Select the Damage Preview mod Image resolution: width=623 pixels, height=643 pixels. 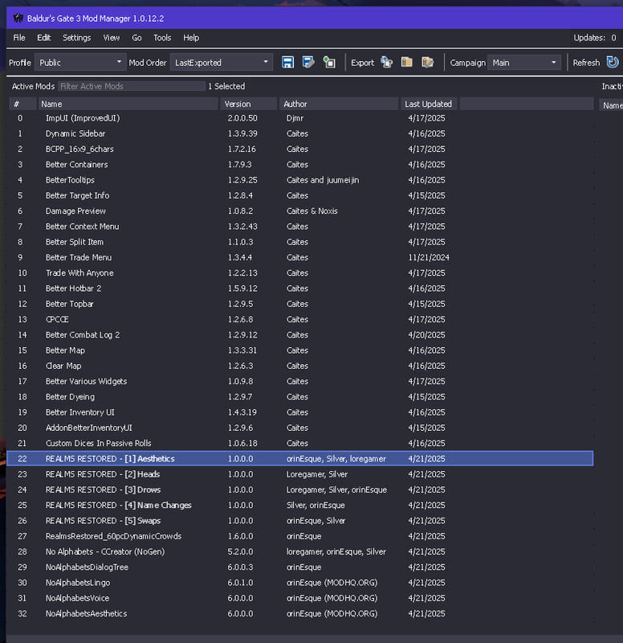(x=300, y=211)
